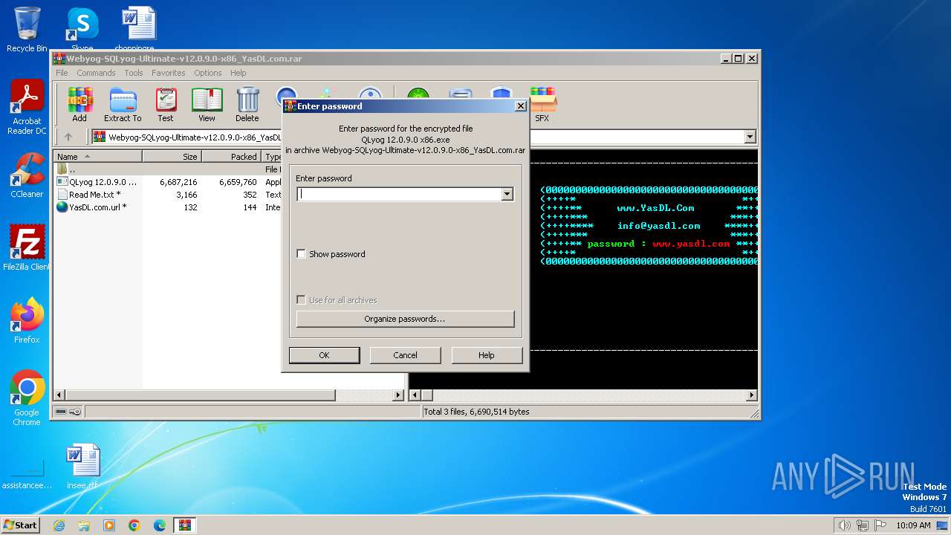Open Microsoft Edge from the taskbar
This screenshot has height=535, width=951.
pos(160,525)
